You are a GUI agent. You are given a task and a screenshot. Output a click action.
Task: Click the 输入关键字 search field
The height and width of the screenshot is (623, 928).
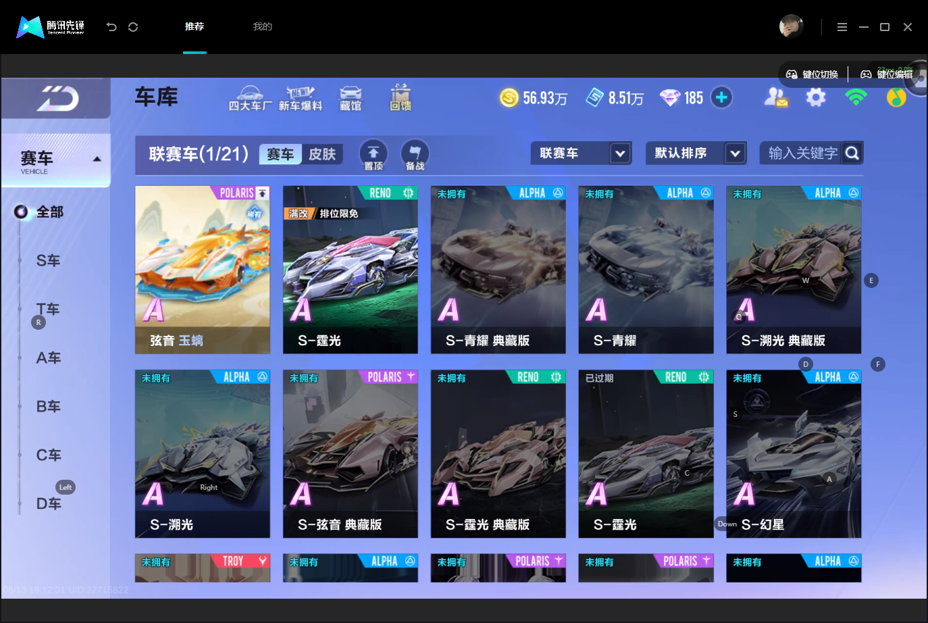coord(802,153)
